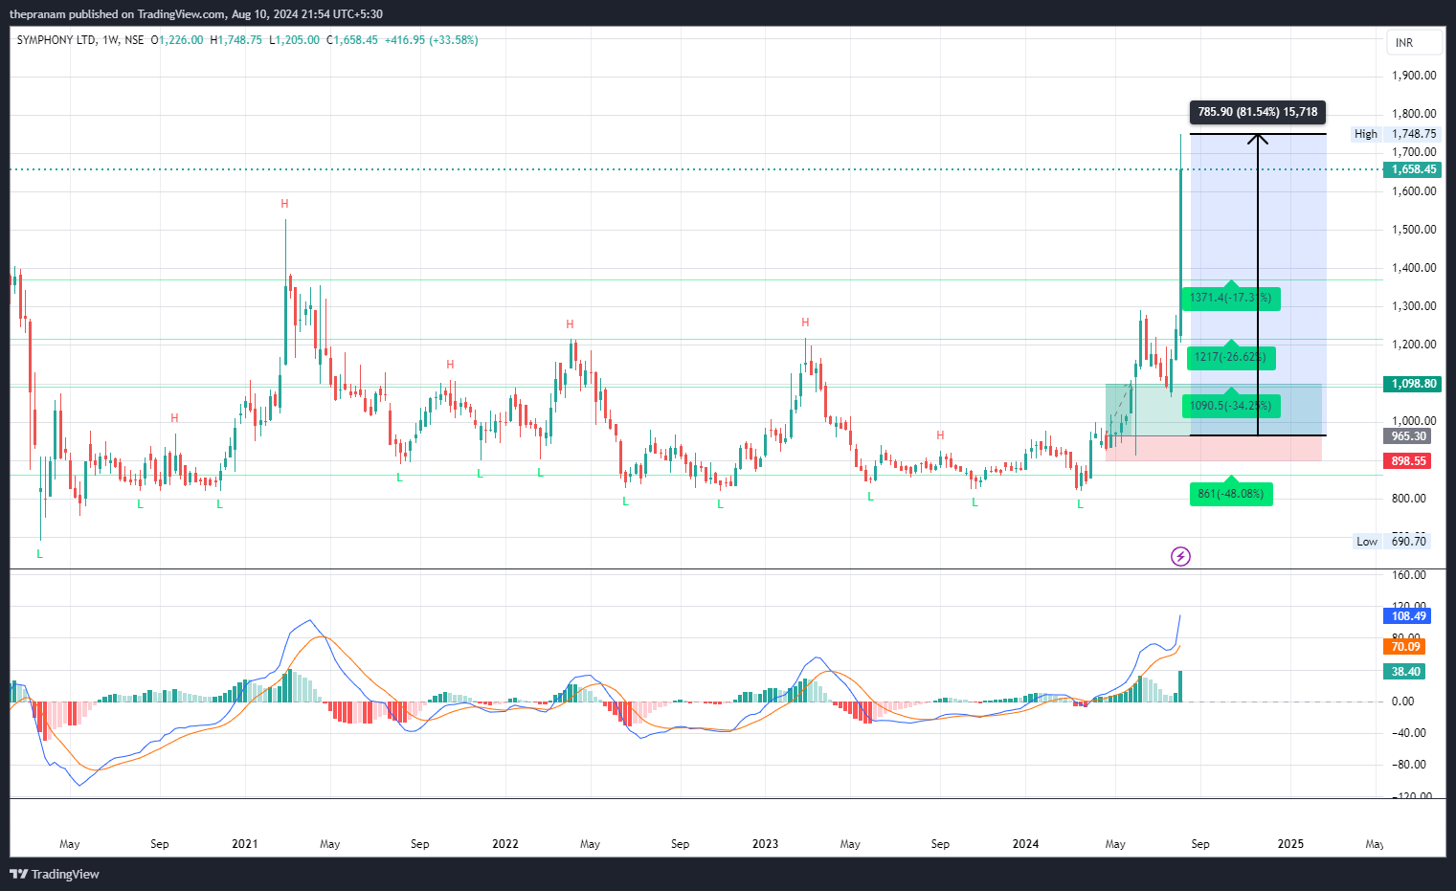Click the measurement tooltip 785.90 (81.54%)
This screenshot has height=891, width=1456.
click(1258, 112)
